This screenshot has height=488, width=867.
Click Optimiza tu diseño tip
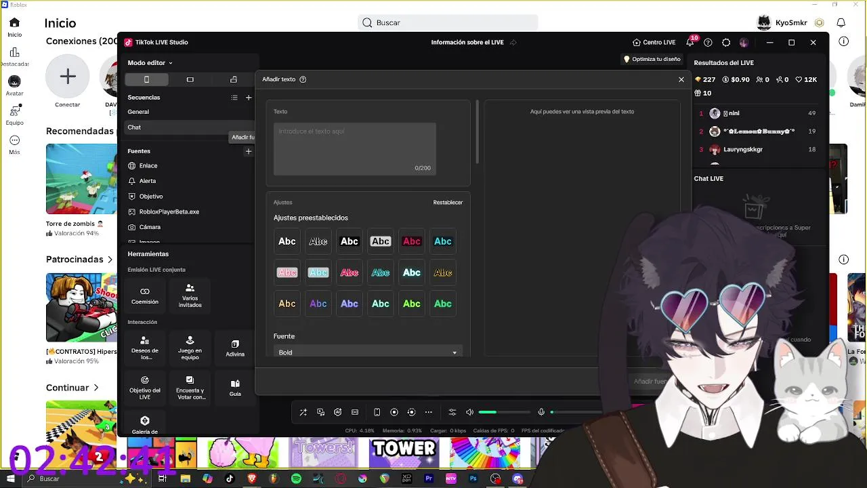pyautogui.click(x=652, y=59)
